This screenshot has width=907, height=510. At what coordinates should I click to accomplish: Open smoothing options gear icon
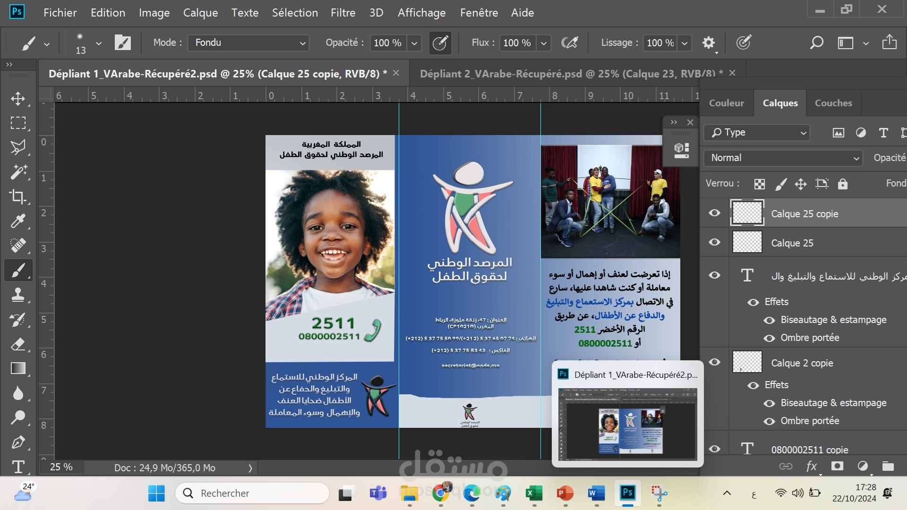click(708, 43)
